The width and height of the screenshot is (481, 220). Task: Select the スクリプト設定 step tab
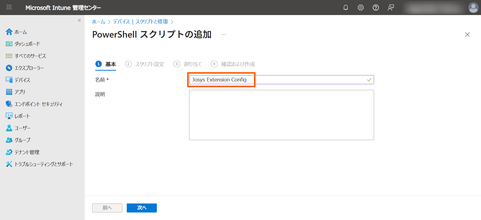click(145, 64)
